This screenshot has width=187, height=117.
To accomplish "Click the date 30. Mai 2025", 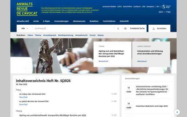I will 22,84.
